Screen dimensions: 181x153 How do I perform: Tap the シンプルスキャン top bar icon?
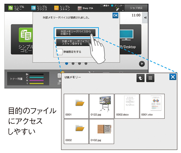point(56,8)
